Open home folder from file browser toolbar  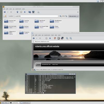coord(30,12)
